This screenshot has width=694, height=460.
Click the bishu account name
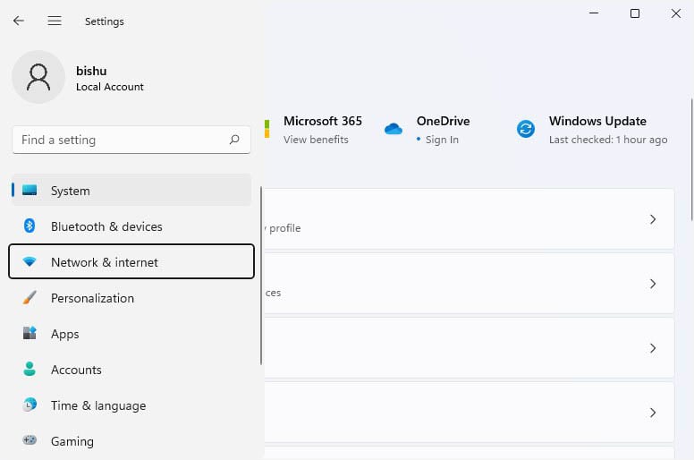coord(91,71)
